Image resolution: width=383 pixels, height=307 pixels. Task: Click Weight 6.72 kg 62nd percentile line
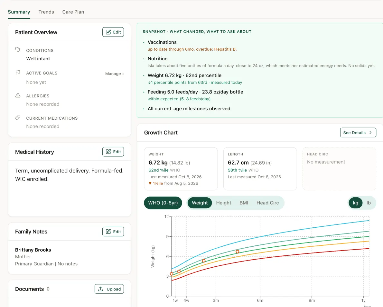coord(184,75)
